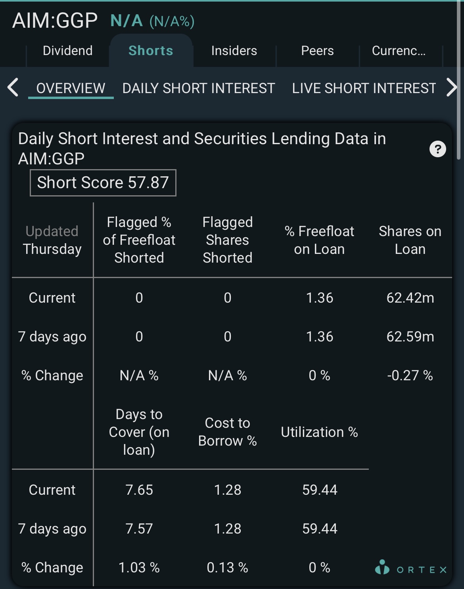464x589 pixels.
Task: Click the right arrow in sub-navigation
Action: (452, 88)
